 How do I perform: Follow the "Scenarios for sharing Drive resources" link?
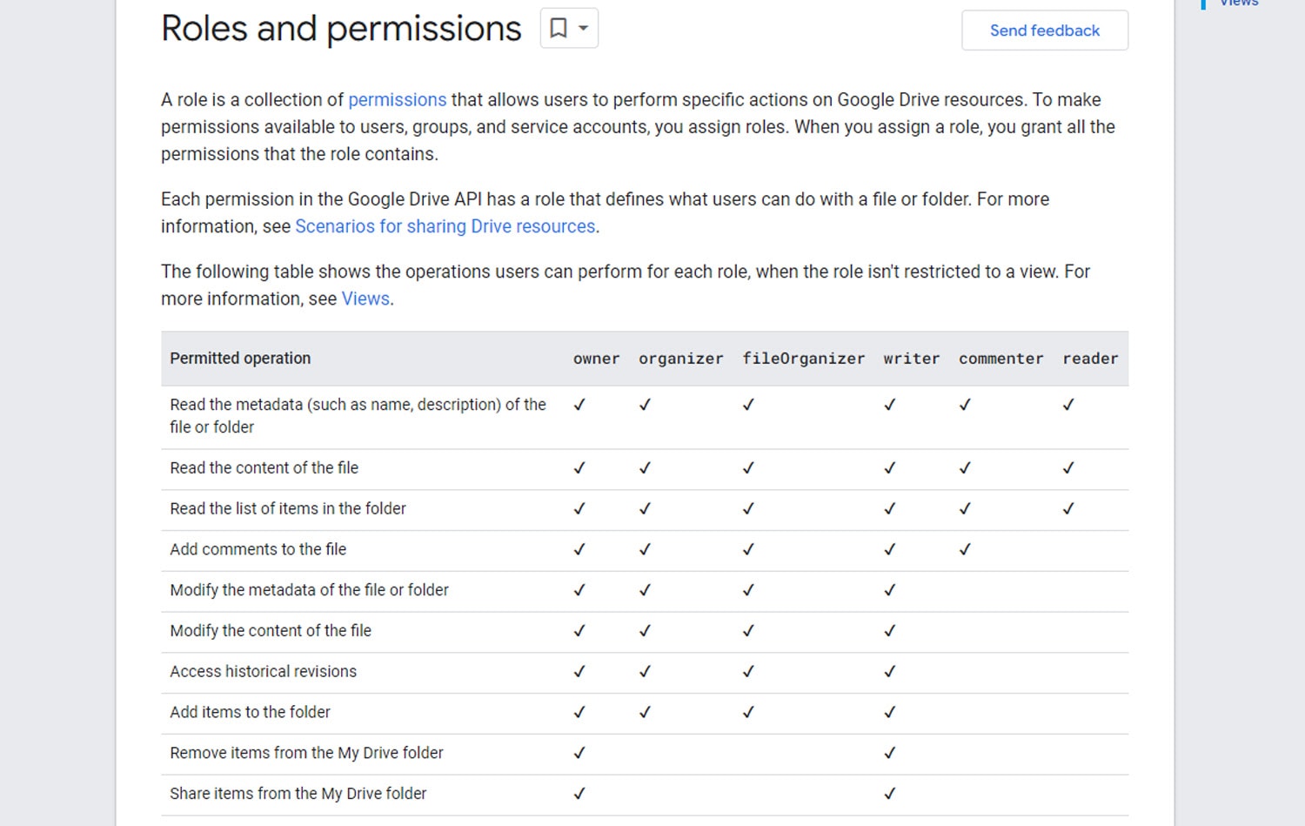[445, 226]
